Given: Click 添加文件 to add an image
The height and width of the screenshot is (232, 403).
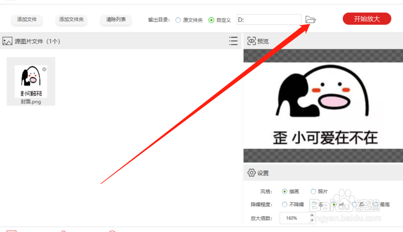Looking at the screenshot, I should tap(27, 19).
